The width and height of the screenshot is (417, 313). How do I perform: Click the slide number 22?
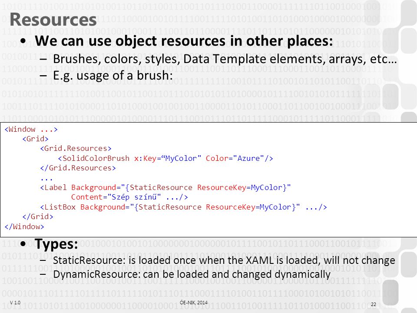click(x=374, y=304)
